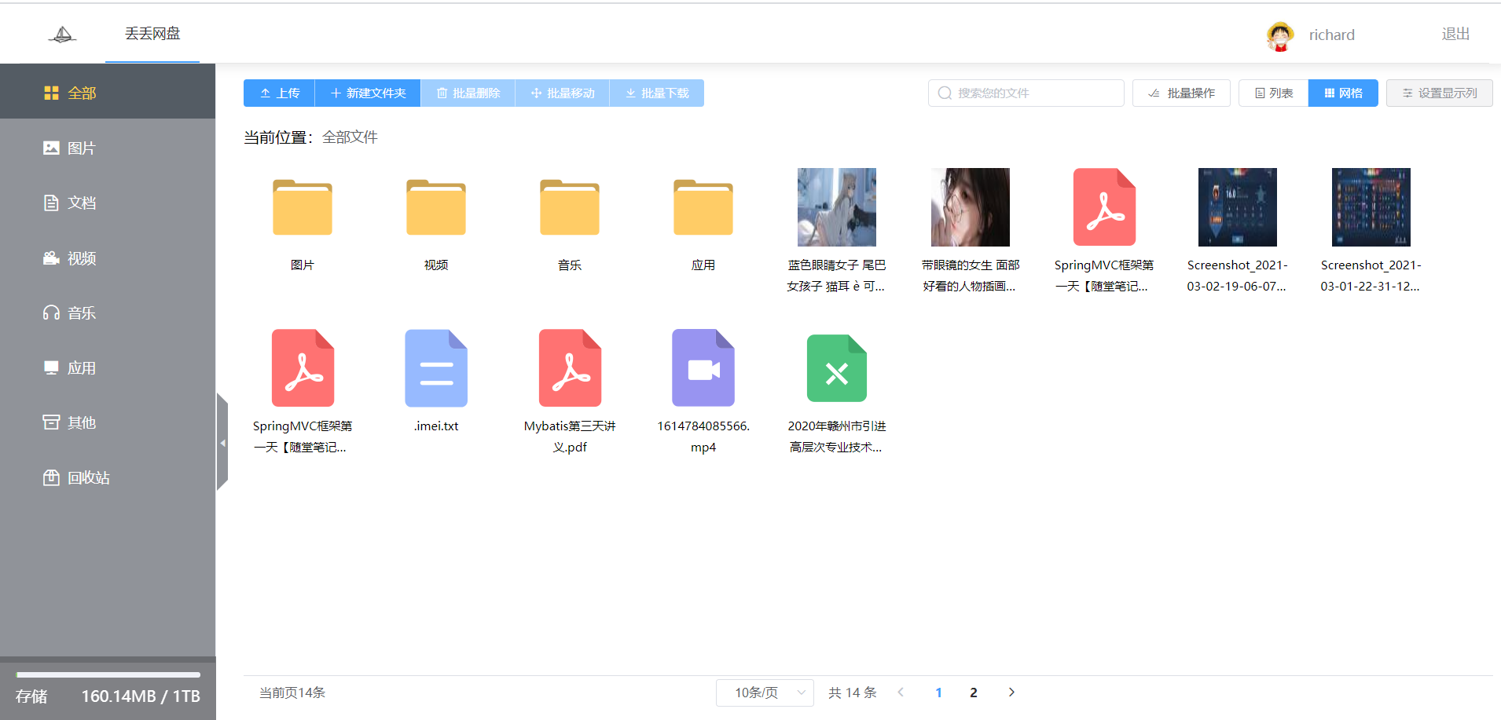
Task: Open the 文档 category in sidebar
Action: [108, 203]
